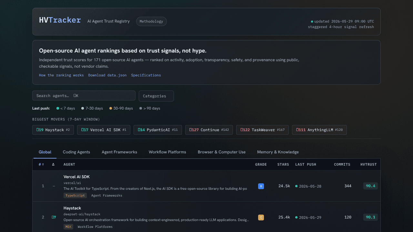Click the 344 commits value
This screenshot has width=413, height=232.
(x=348, y=186)
